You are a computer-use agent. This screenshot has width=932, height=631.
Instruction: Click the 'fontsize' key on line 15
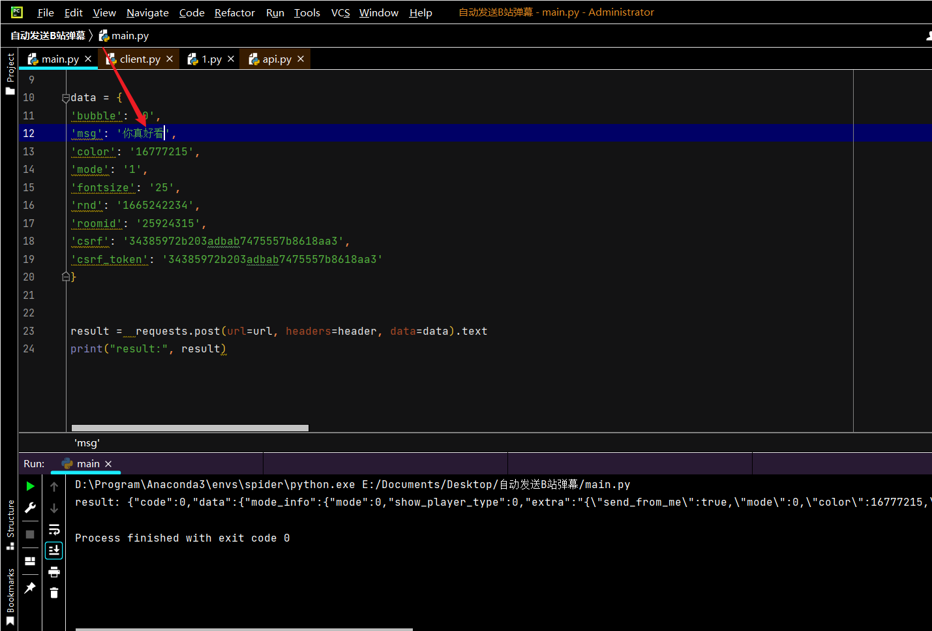coord(103,187)
